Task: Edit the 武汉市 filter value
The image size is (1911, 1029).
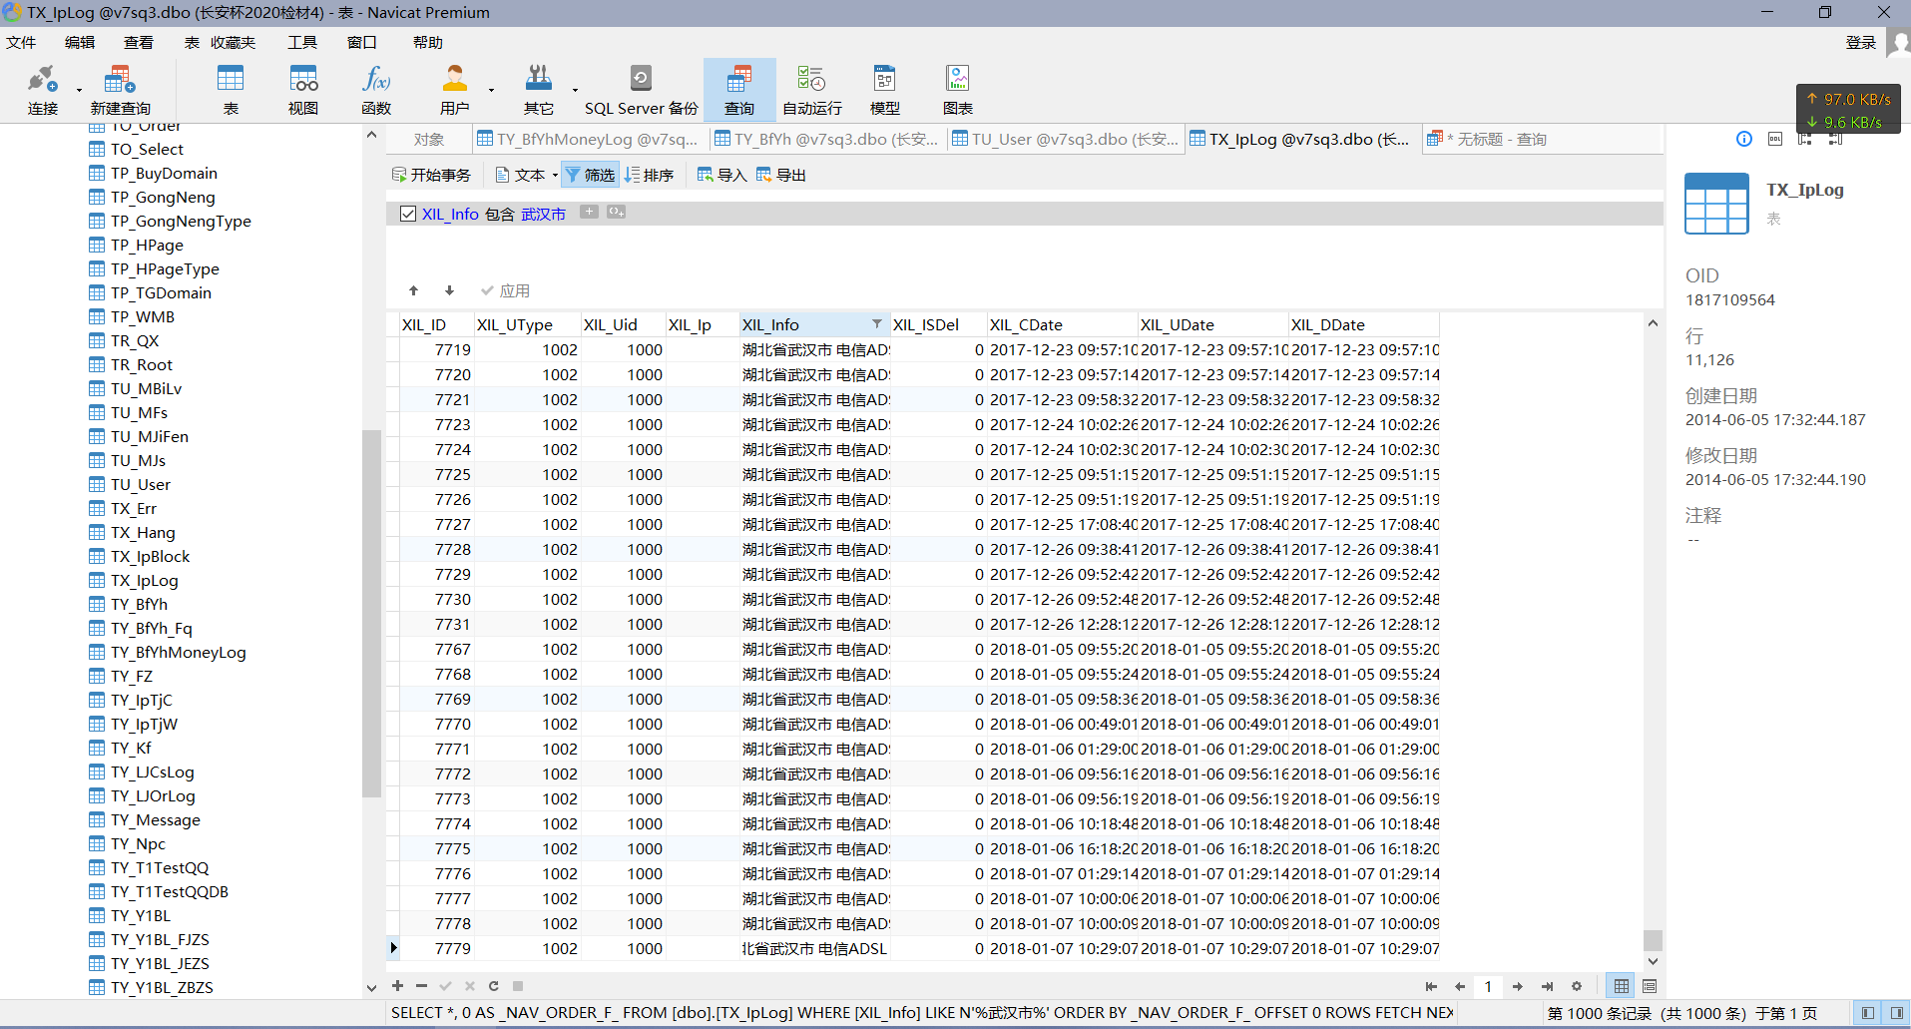Action: point(543,214)
